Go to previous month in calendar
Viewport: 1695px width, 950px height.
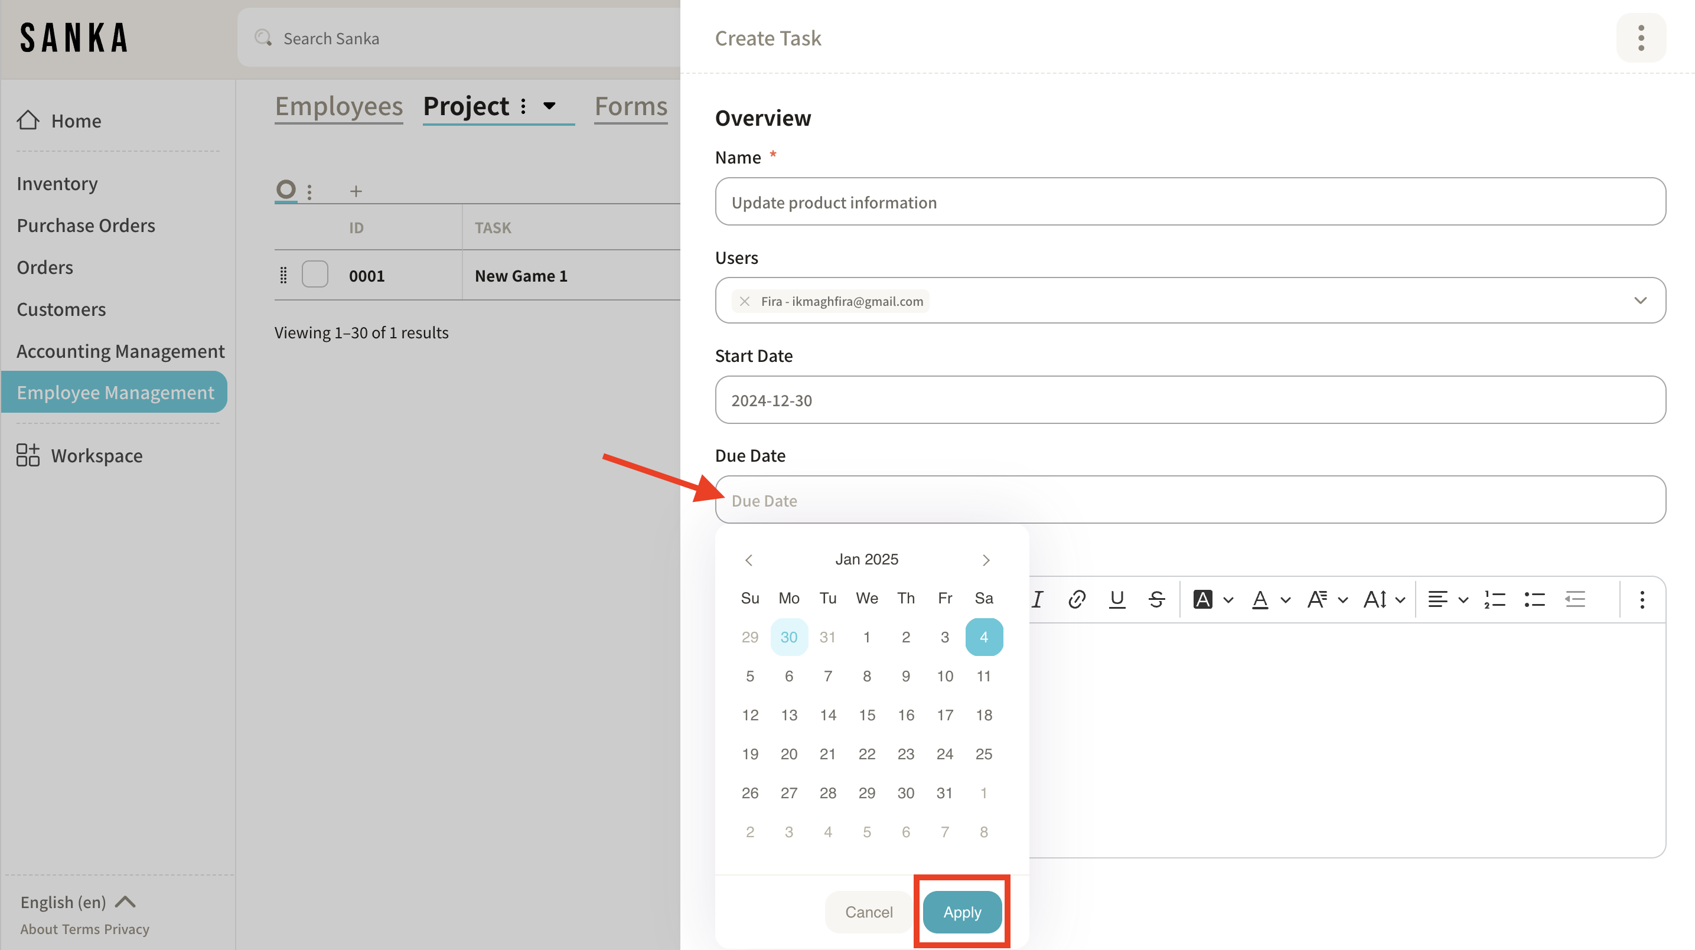pos(748,560)
